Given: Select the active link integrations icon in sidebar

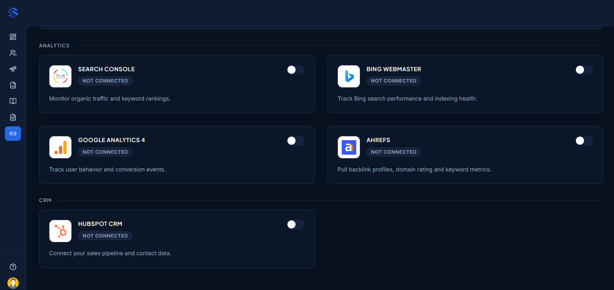Looking at the screenshot, I should click(x=13, y=133).
